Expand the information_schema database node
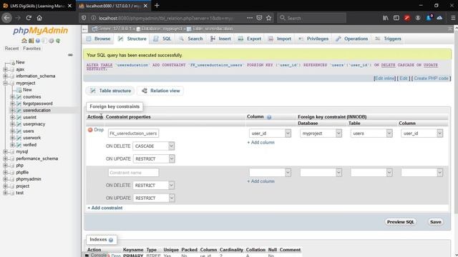458x257 pixels. tap(5, 76)
